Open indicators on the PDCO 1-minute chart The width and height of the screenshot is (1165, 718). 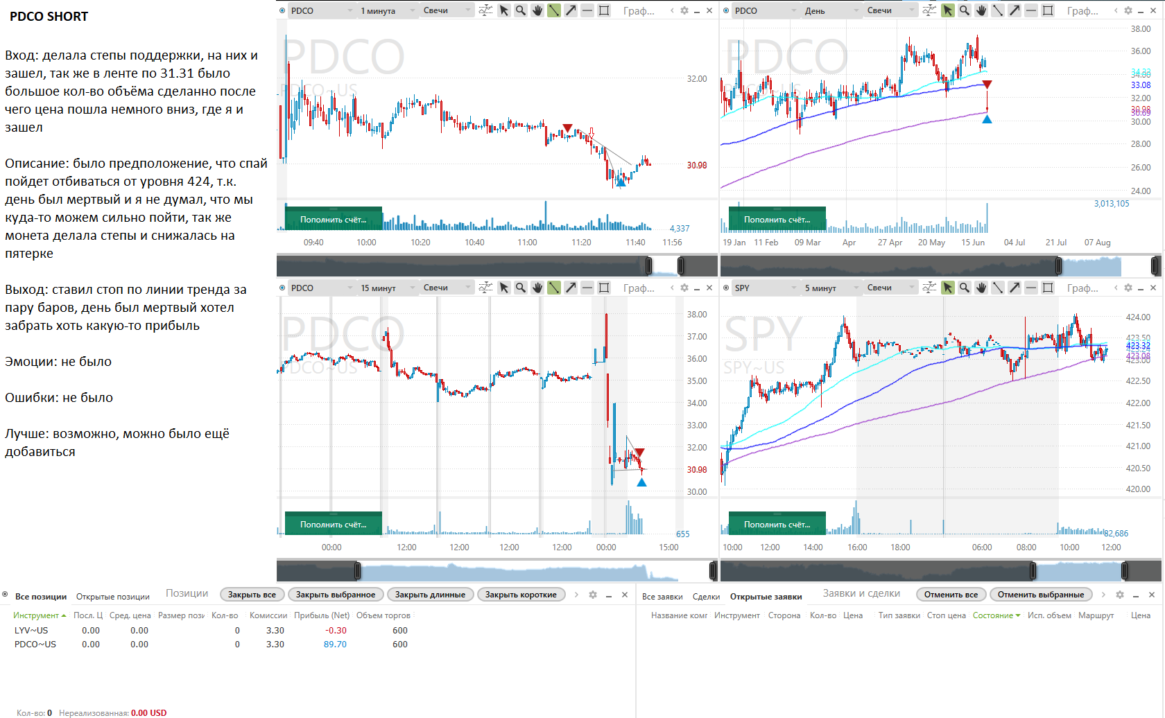click(485, 10)
